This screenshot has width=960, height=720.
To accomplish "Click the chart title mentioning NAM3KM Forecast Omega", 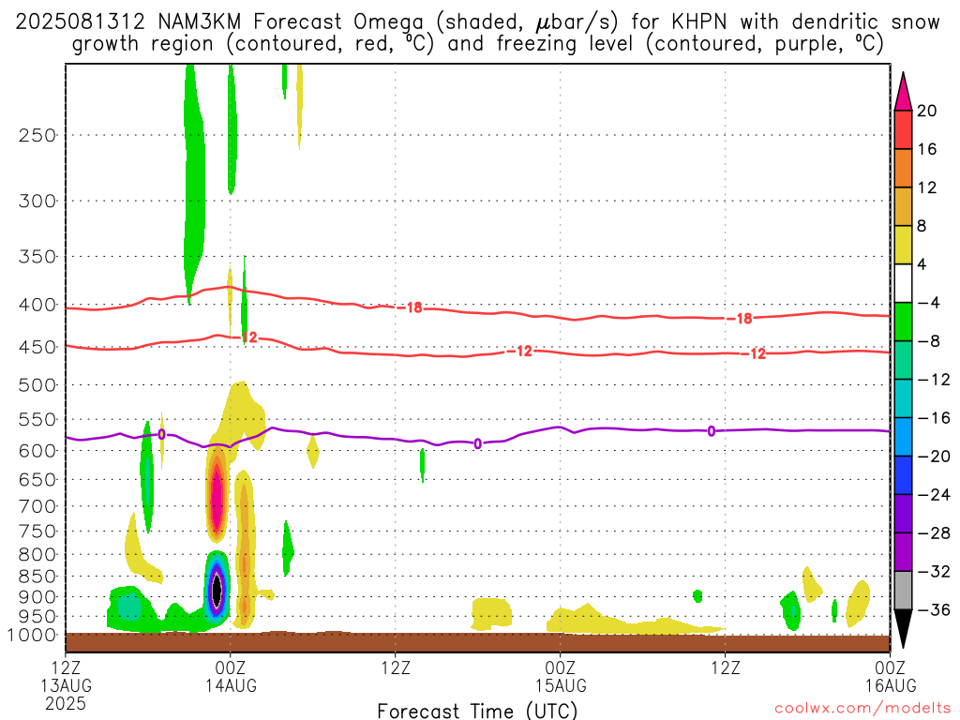I will click(x=477, y=33).
